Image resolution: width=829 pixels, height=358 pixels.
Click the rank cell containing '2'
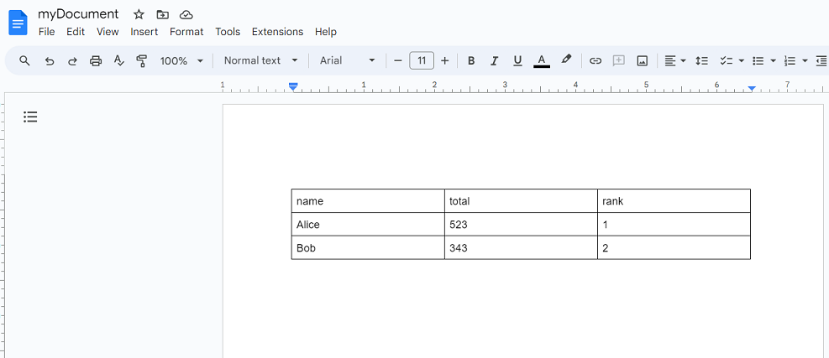pyautogui.click(x=674, y=247)
